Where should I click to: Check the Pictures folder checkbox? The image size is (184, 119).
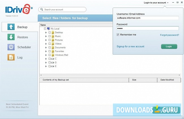click(50, 40)
